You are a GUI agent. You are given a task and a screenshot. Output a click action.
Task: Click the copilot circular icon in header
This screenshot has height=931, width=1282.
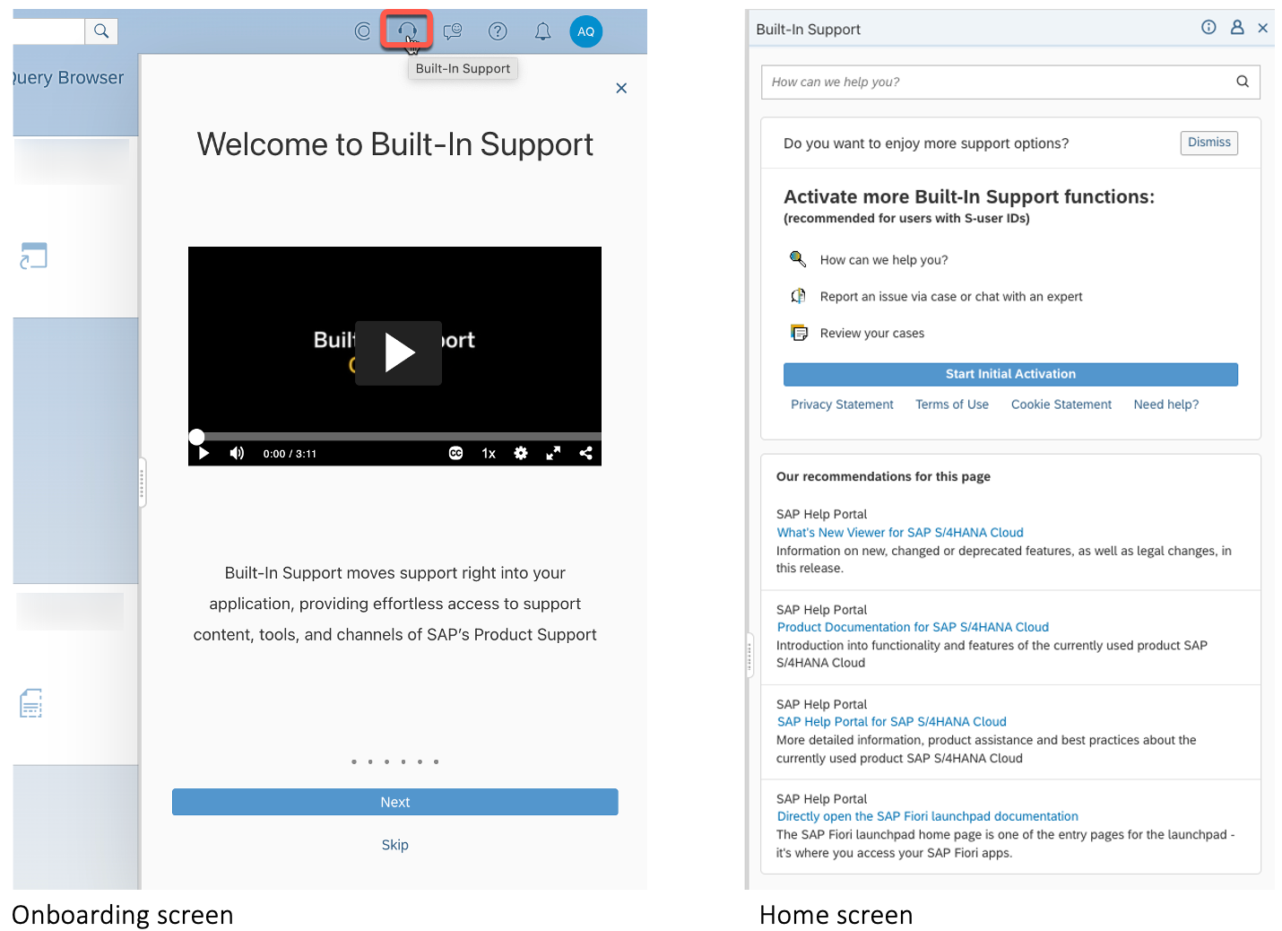362,31
